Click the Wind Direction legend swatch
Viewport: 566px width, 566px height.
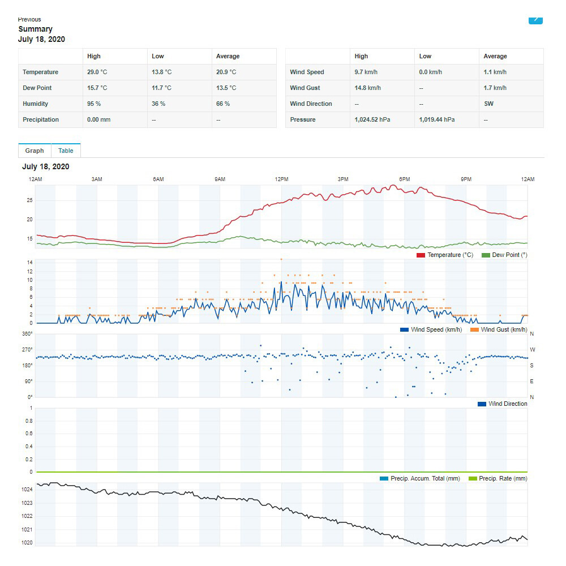click(x=482, y=404)
